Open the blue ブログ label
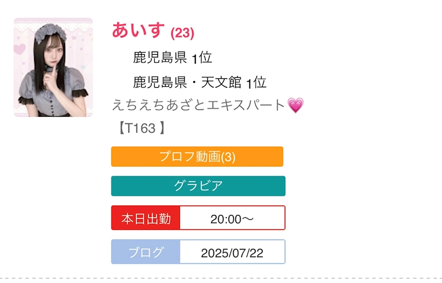 coord(146,252)
